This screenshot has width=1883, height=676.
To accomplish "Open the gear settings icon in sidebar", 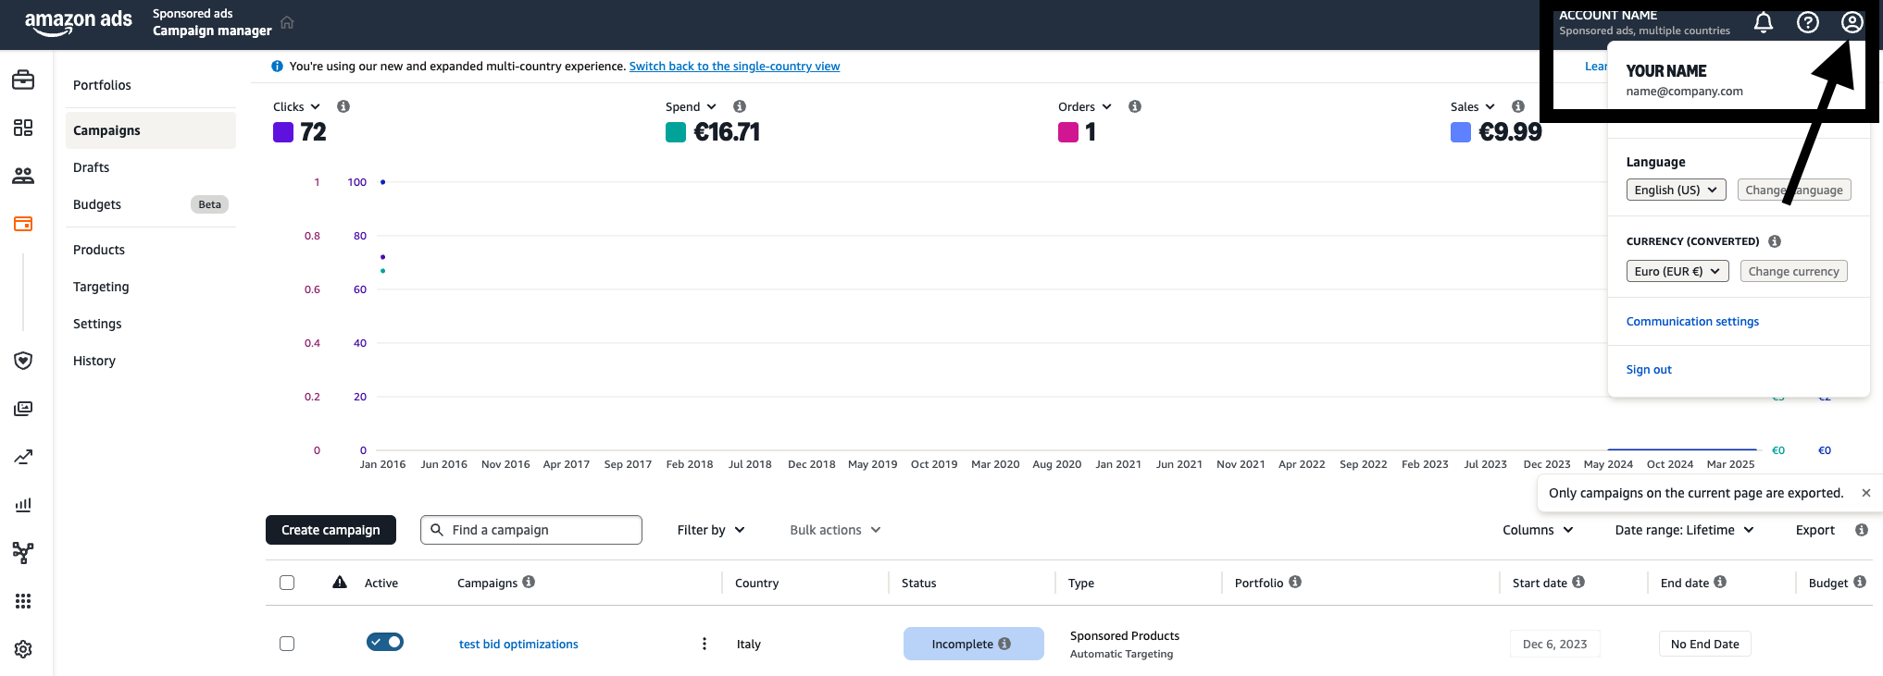I will click(23, 649).
